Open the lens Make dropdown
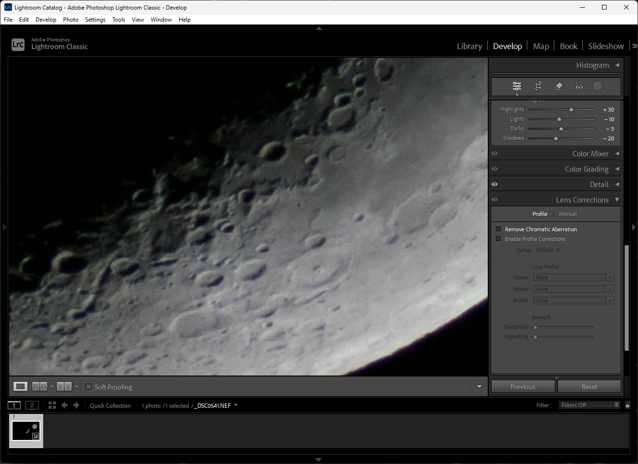The image size is (638, 464). 573,277
